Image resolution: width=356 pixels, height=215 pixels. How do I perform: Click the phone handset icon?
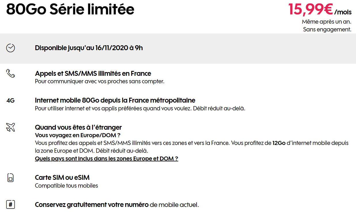tap(10, 73)
